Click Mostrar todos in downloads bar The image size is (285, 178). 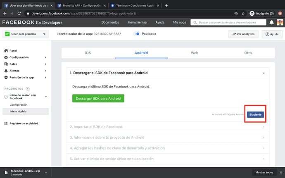point(264,172)
